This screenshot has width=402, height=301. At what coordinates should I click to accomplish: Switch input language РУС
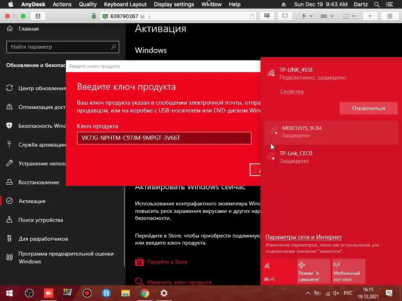(x=348, y=293)
